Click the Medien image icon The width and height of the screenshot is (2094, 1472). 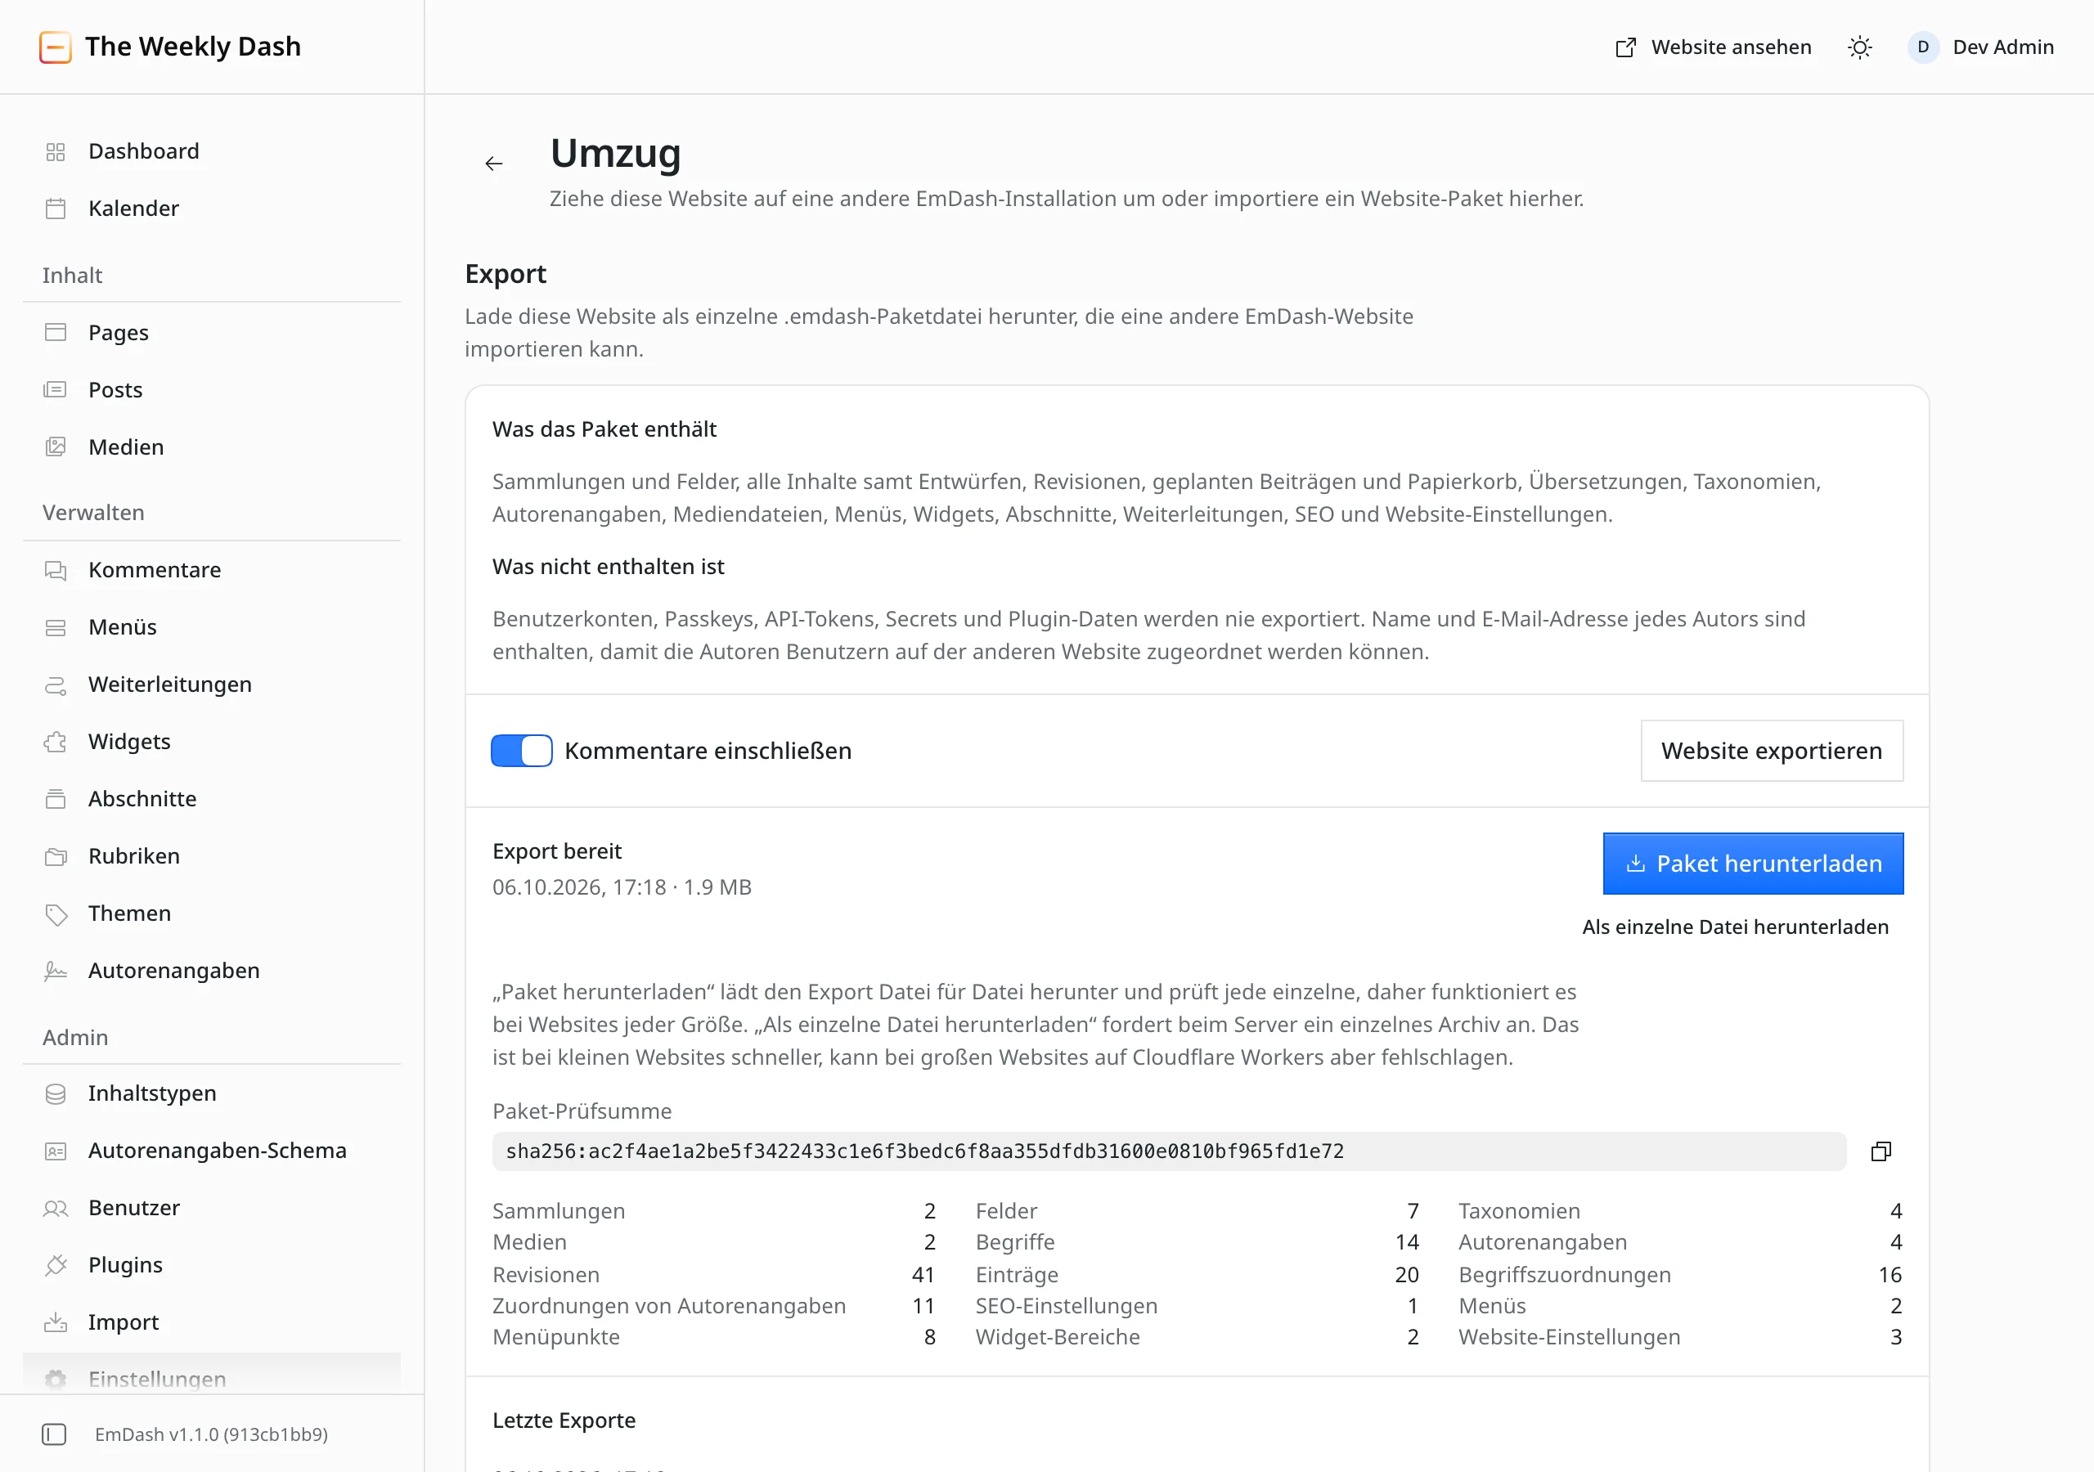56,447
